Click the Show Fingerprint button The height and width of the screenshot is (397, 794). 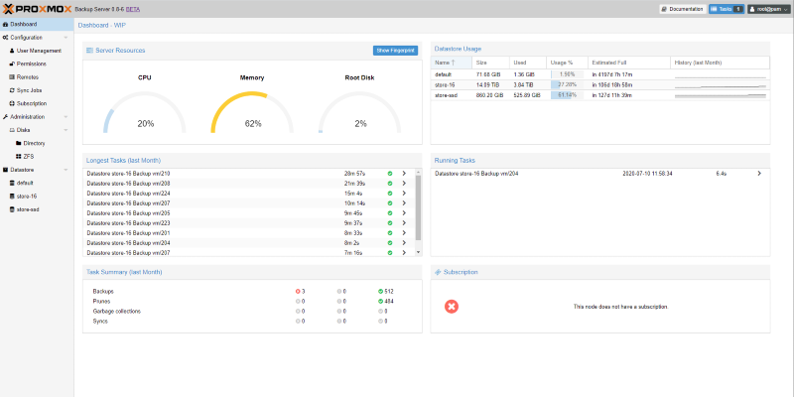pos(396,50)
